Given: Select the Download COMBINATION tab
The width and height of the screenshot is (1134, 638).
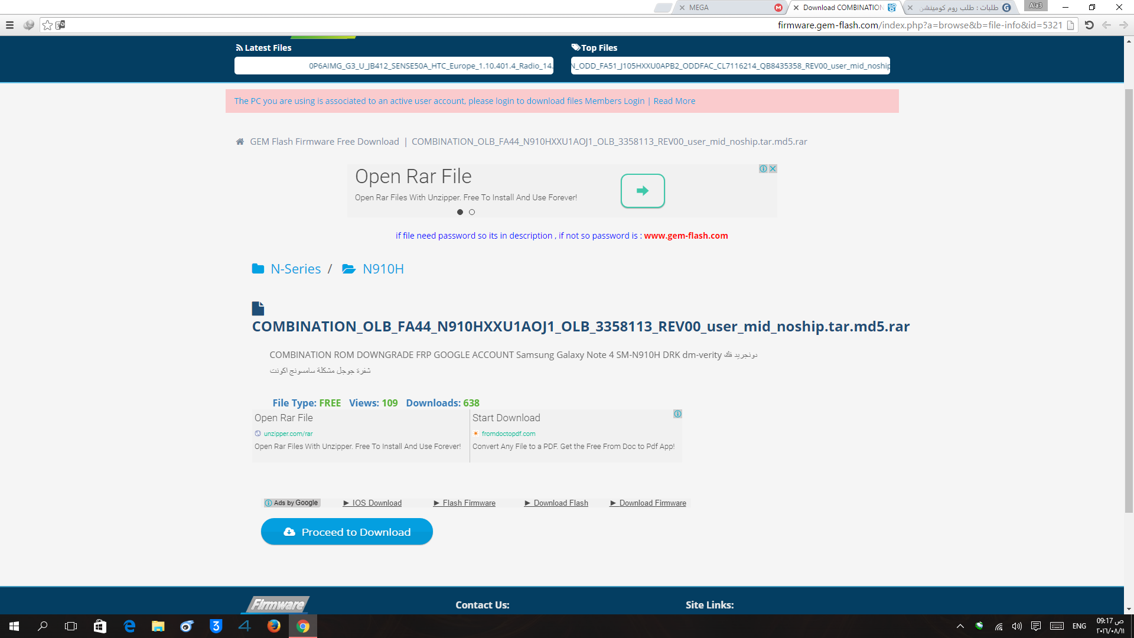Looking at the screenshot, I should click(x=845, y=8).
